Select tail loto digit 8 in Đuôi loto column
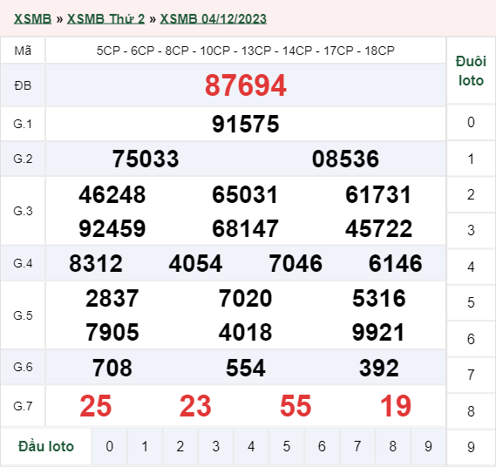The image size is (496, 467). coord(471,411)
